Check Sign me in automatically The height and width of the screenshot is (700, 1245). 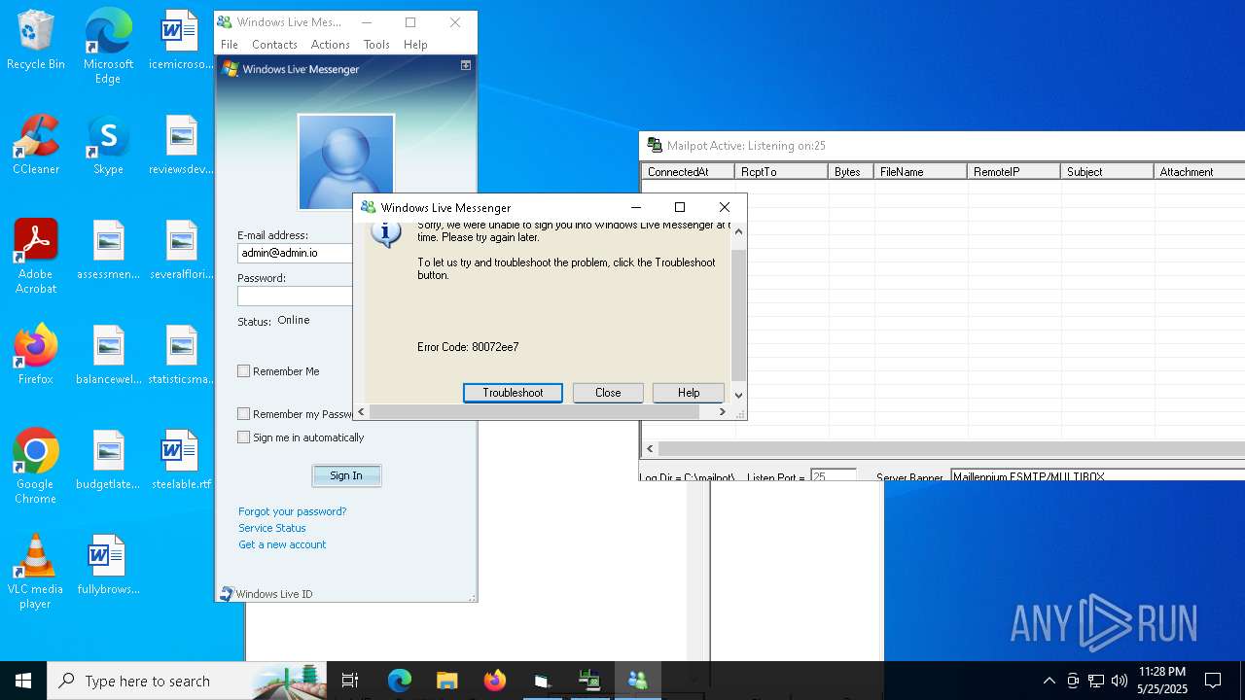click(244, 437)
